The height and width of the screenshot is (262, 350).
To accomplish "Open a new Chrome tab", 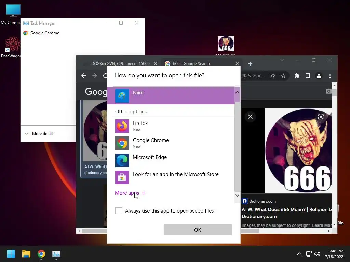I will tap(250, 64).
